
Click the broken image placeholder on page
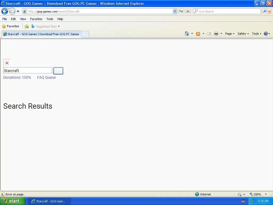click(x=7, y=63)
